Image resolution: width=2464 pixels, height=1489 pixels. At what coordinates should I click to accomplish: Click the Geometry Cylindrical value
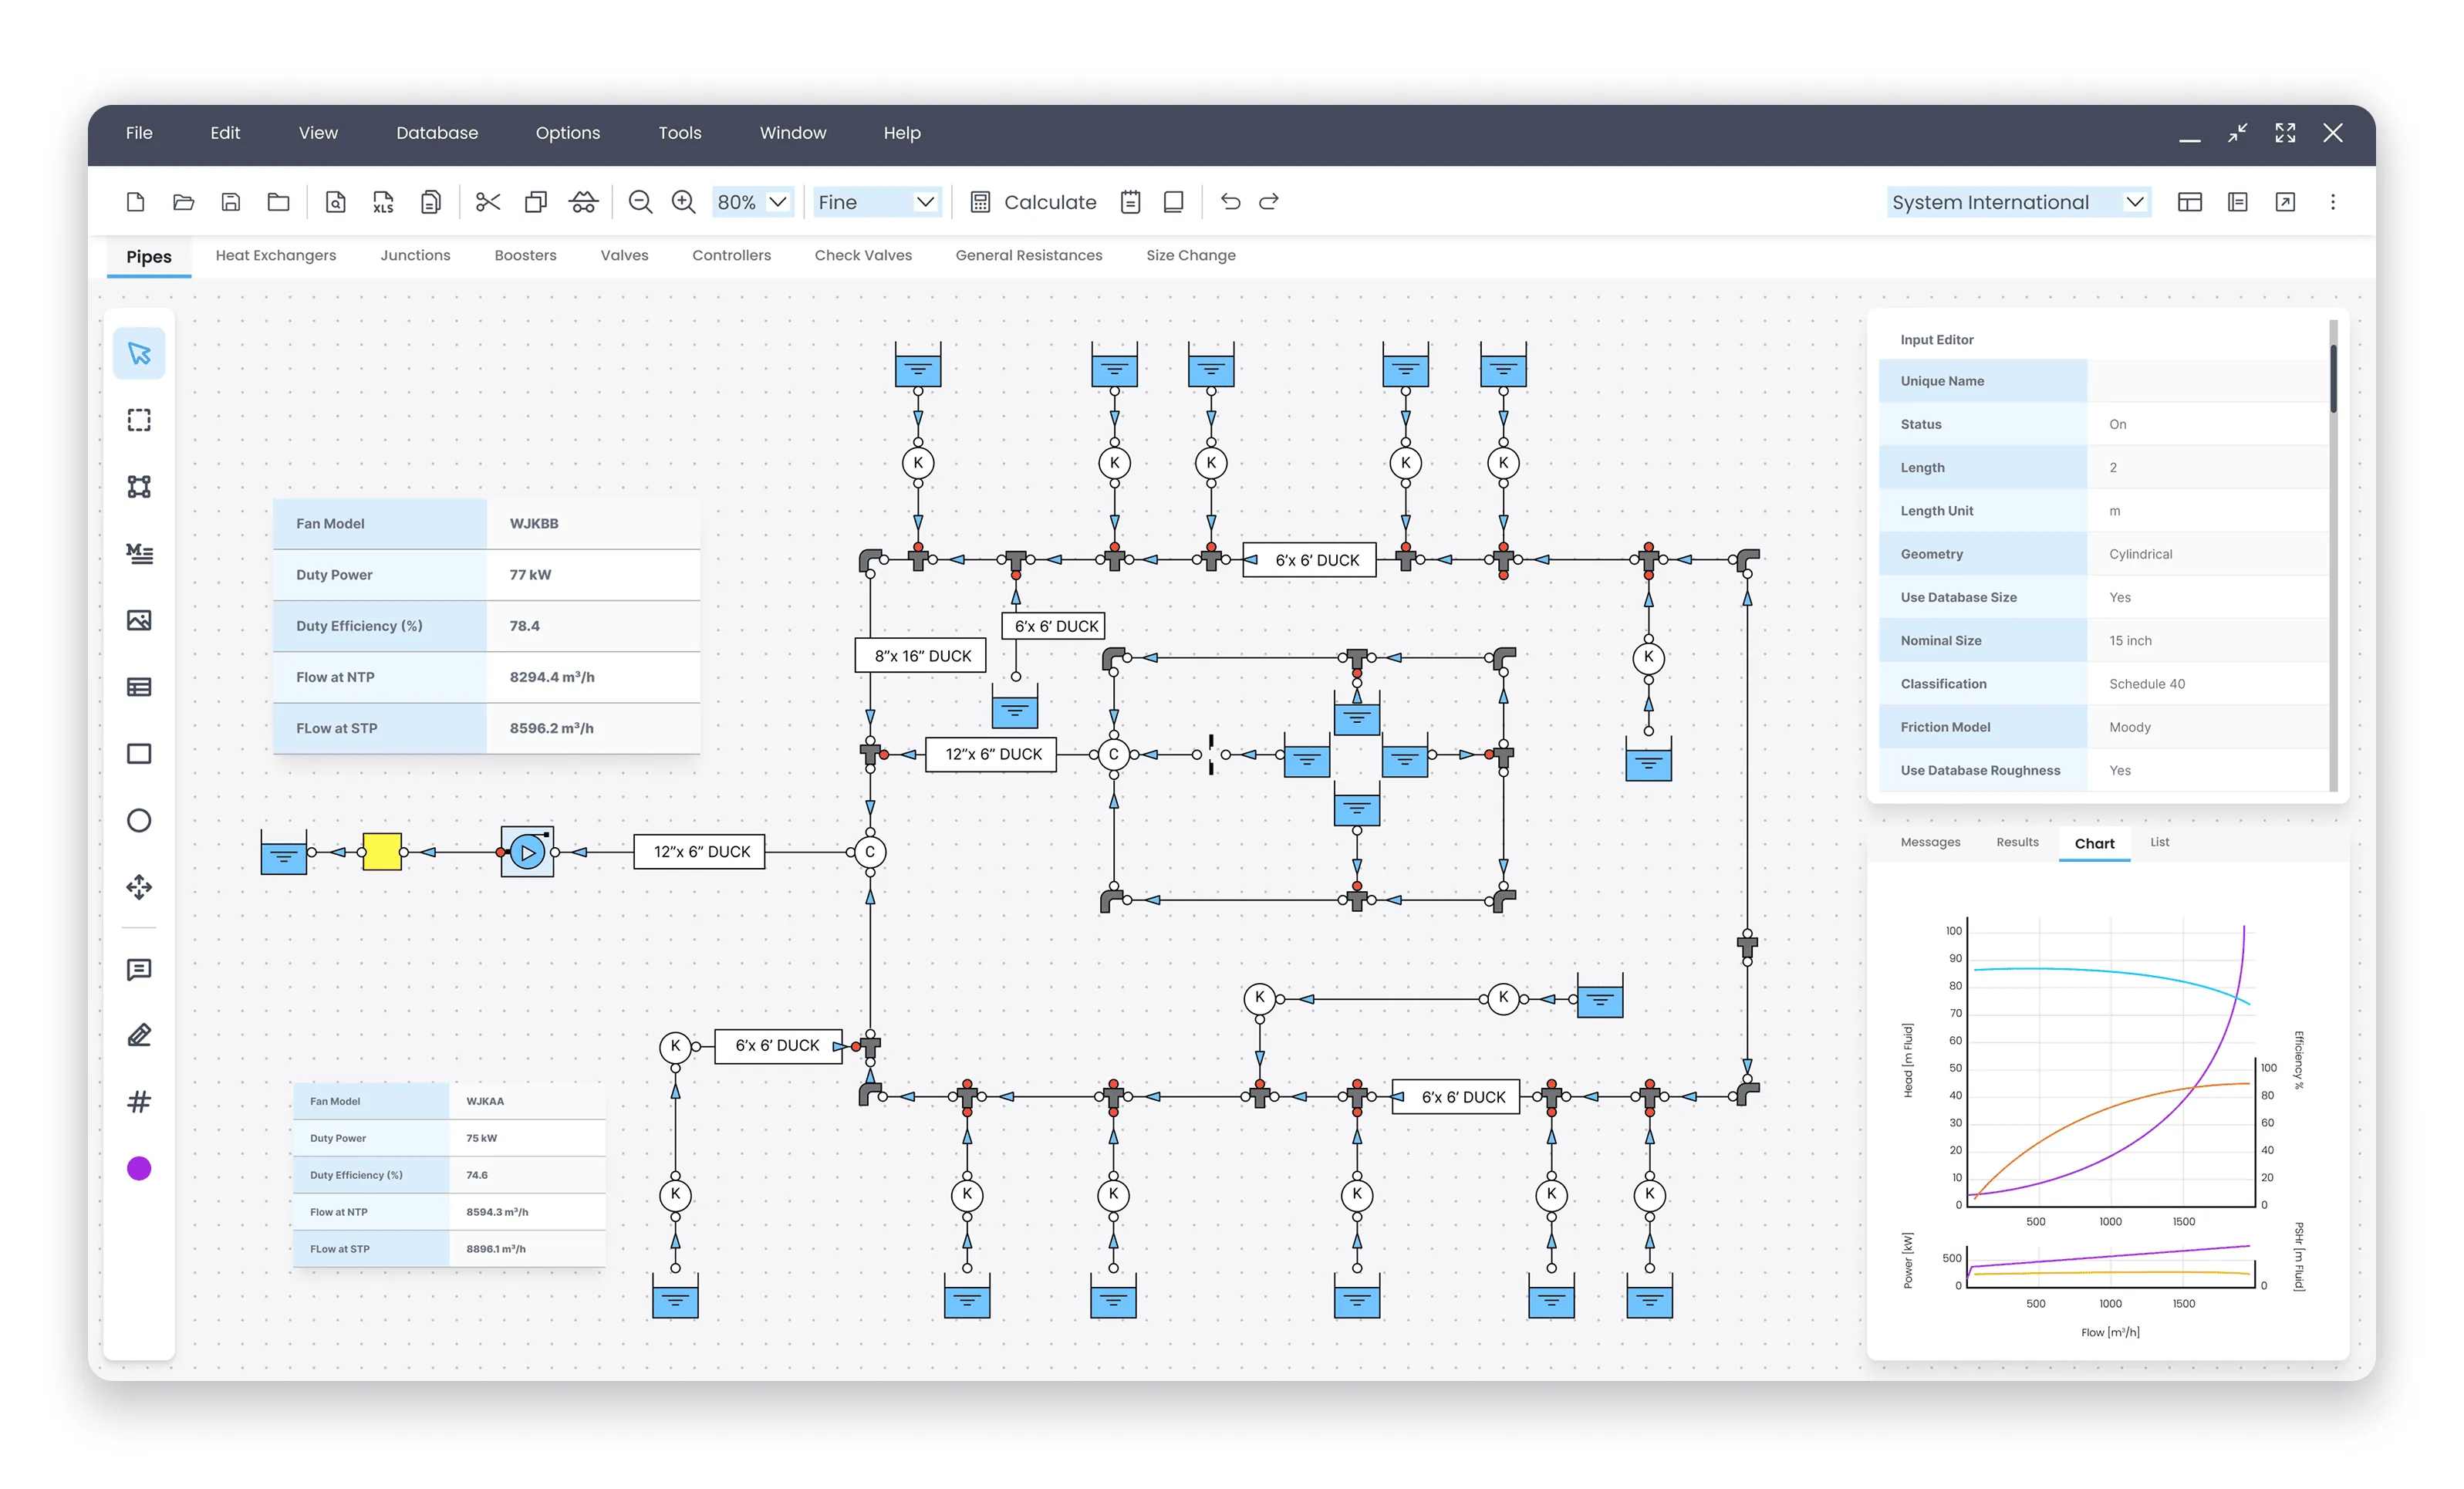(2207, 554)
